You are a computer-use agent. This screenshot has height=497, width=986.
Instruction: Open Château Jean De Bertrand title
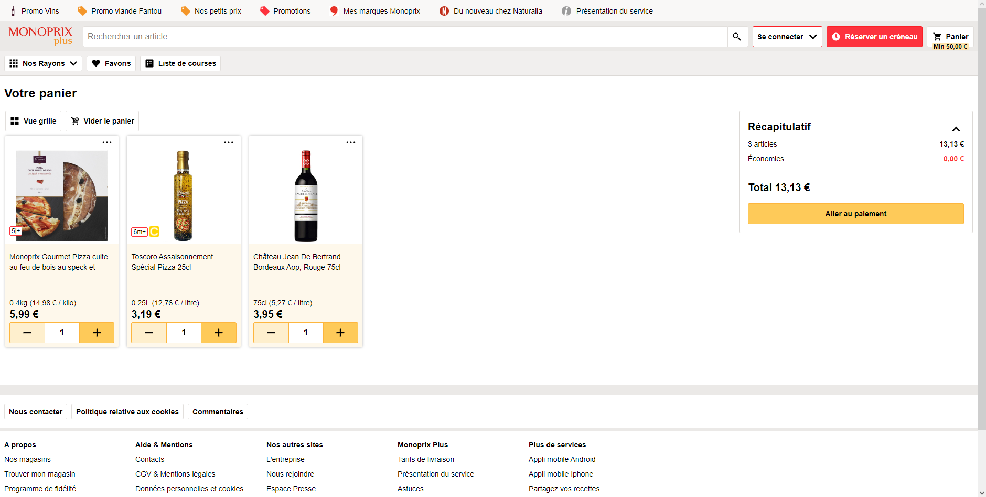pyautogui.click(x=297, y=262)
